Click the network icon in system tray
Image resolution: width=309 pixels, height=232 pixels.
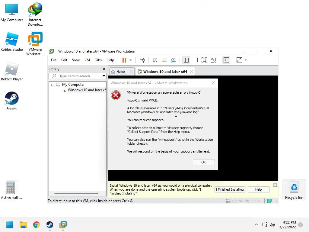coord(265,225)
